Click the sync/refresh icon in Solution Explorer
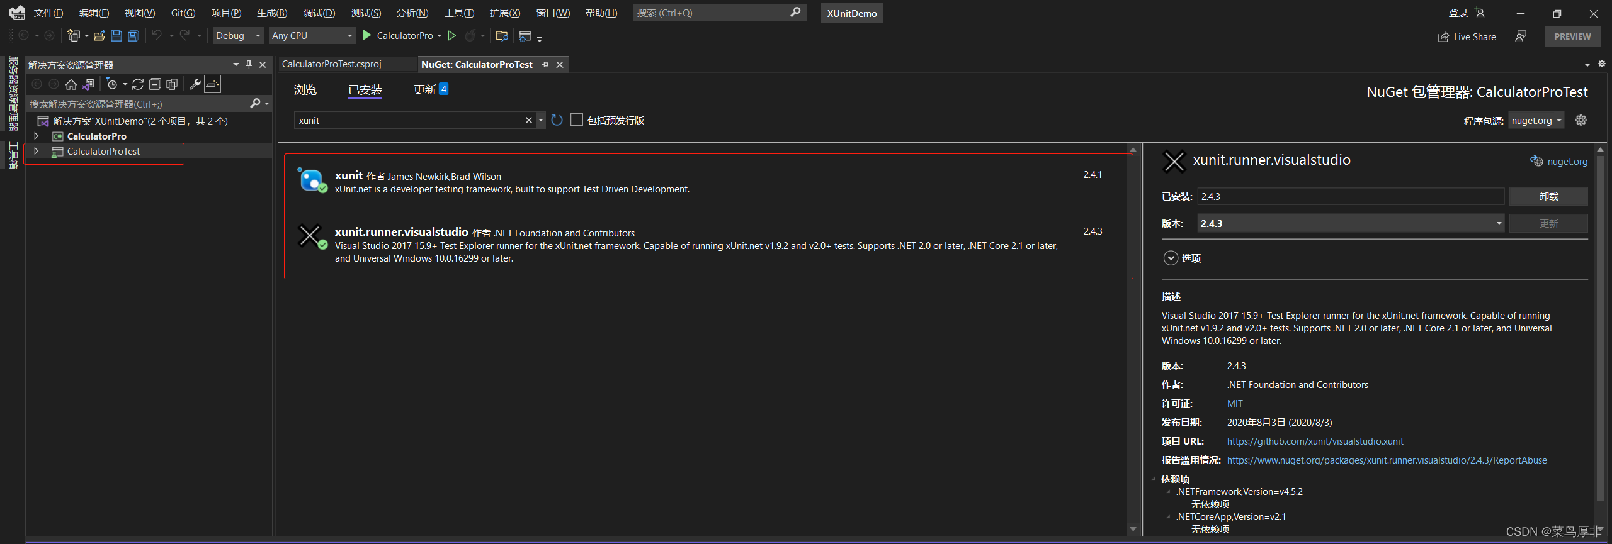1612x544 pixels. pyautogui.click(x=138, y=84)
